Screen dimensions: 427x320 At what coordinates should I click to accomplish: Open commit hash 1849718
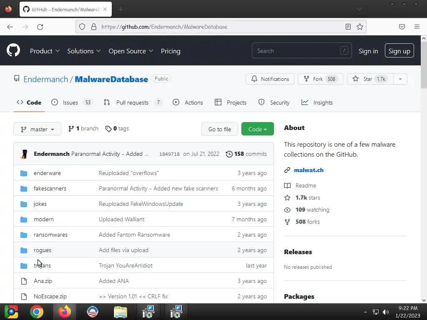coord(169,154)
